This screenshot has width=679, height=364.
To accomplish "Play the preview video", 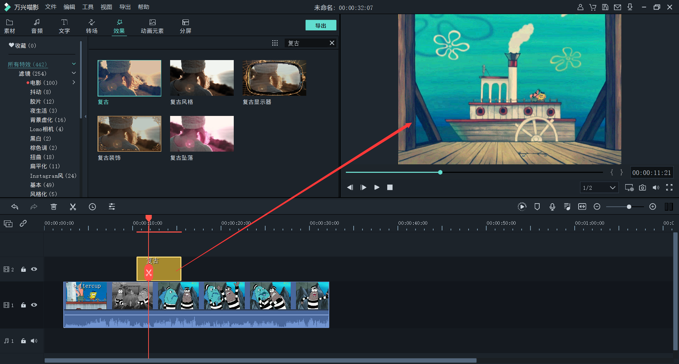I will 377,187.
